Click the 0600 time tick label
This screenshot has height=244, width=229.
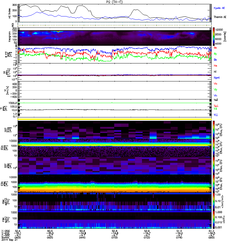(x=18, y=238)
